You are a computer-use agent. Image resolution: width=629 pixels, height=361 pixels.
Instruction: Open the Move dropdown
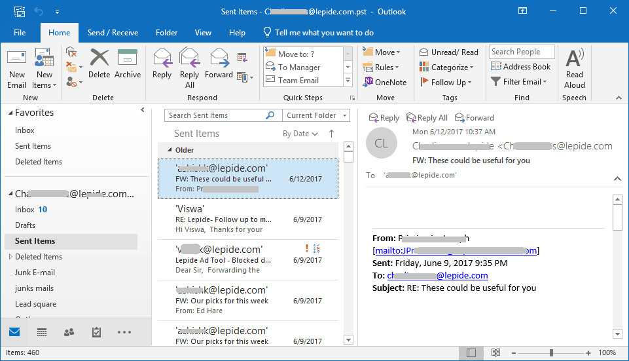point(382,52)
